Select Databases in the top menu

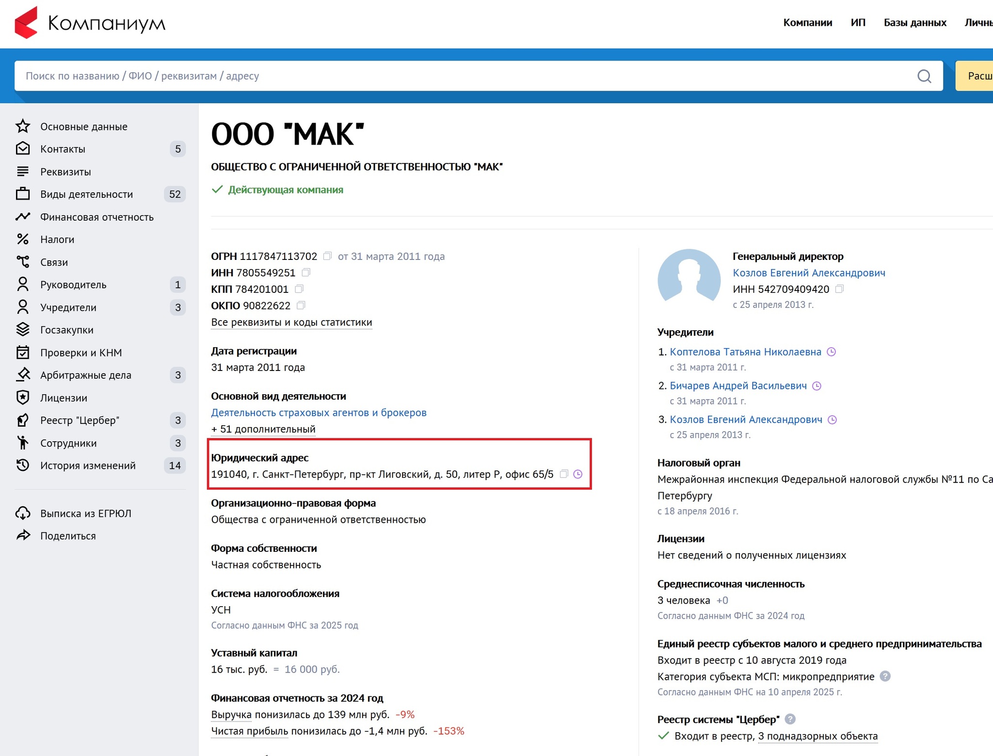point(914,23)
